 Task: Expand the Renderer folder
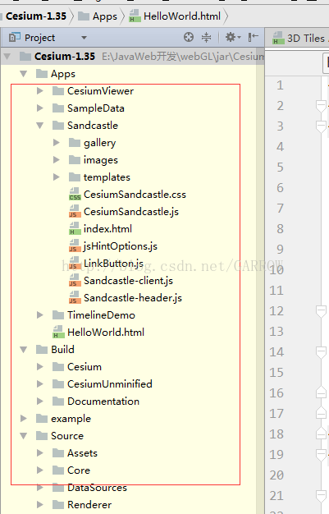(x=40, y=504)
